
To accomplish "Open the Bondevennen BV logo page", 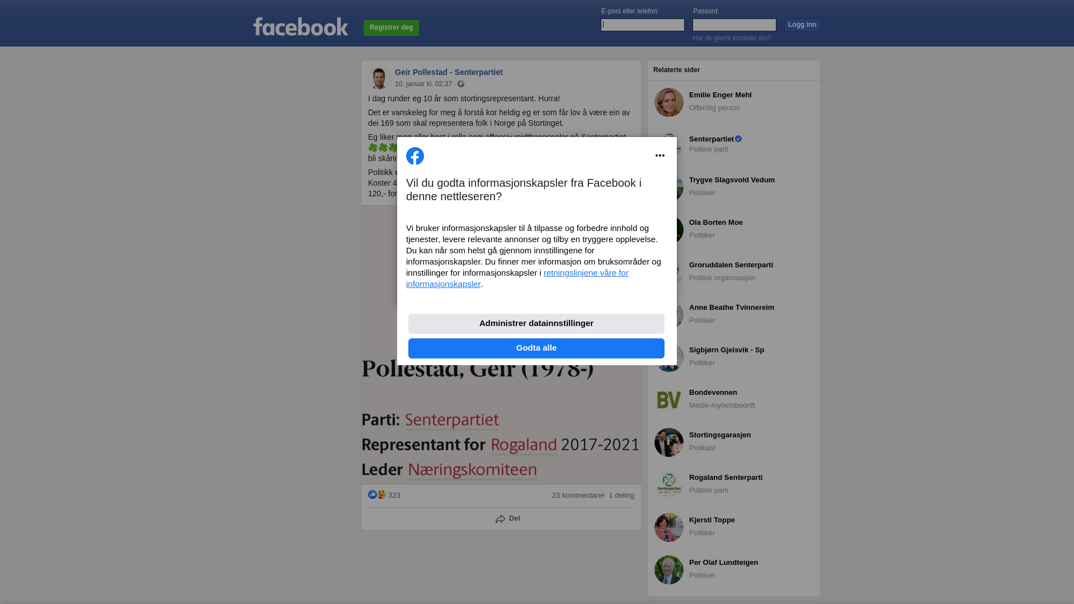I will pos(669,400).
